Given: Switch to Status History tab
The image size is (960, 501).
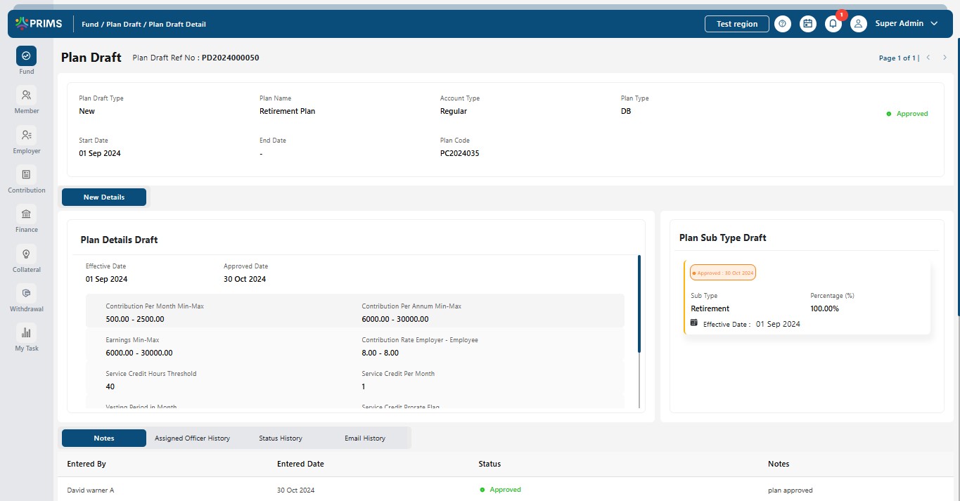Looking at the screenshot, I should tap(280, 438).
